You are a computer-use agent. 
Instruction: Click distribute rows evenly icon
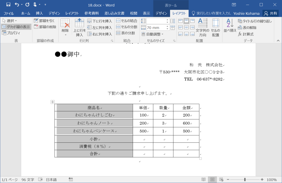(x=173, y=21)
